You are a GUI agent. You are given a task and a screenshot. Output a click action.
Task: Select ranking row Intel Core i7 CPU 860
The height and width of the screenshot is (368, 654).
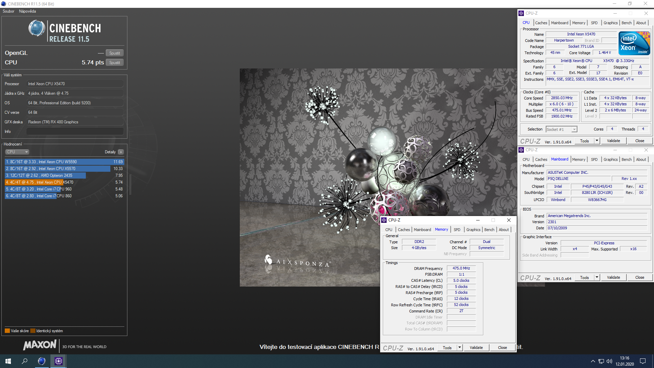64,196
